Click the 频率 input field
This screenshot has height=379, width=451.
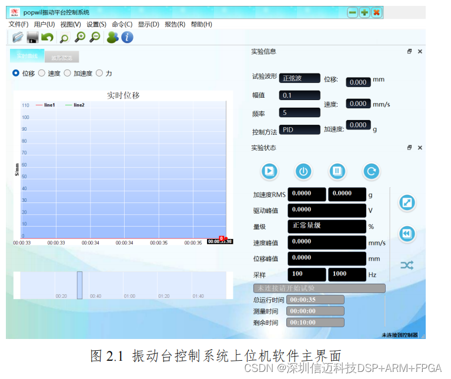300,112
